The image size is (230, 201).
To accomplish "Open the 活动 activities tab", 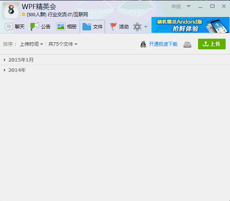I will click(x=119, y=26).
